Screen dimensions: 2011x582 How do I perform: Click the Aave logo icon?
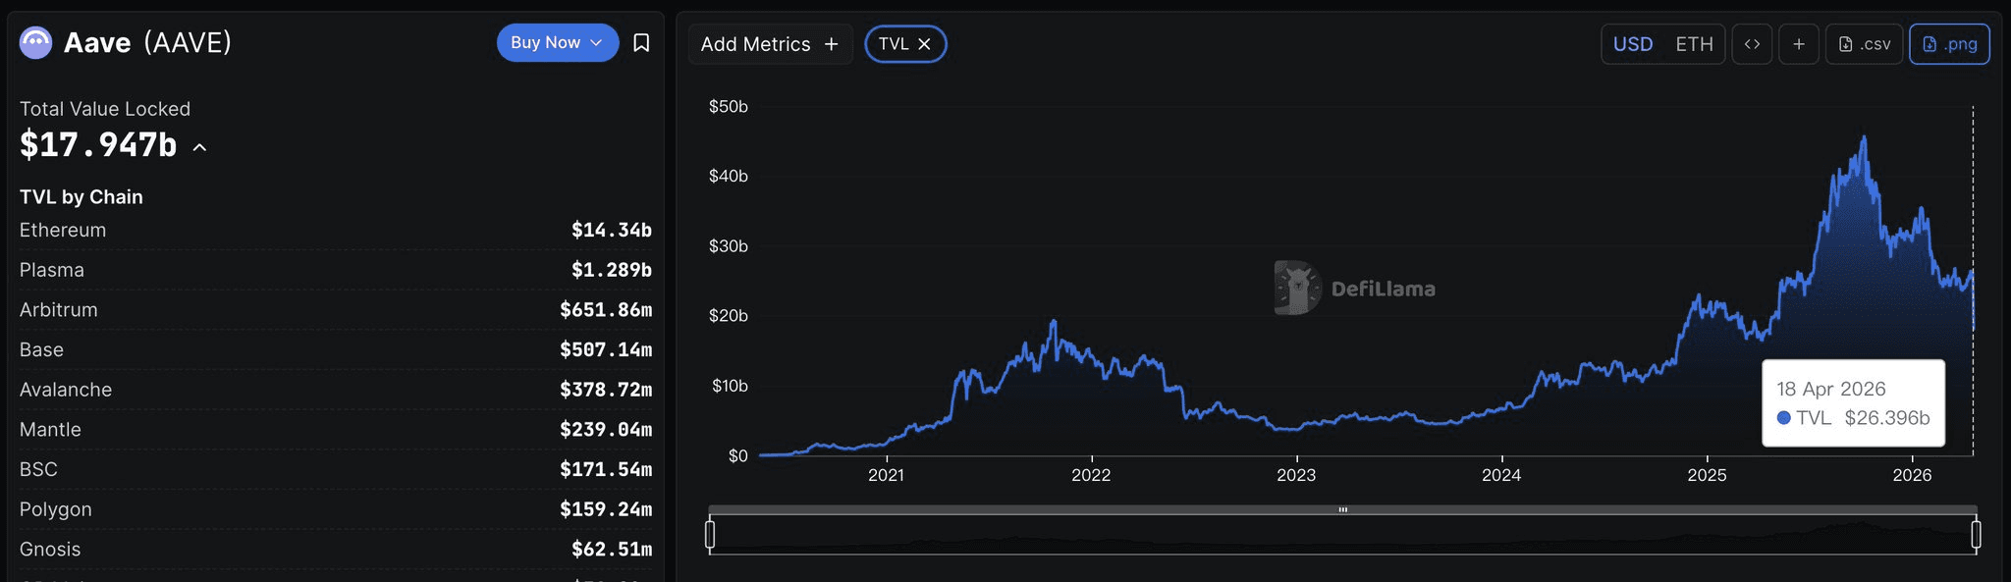click(x=36, y=43)
